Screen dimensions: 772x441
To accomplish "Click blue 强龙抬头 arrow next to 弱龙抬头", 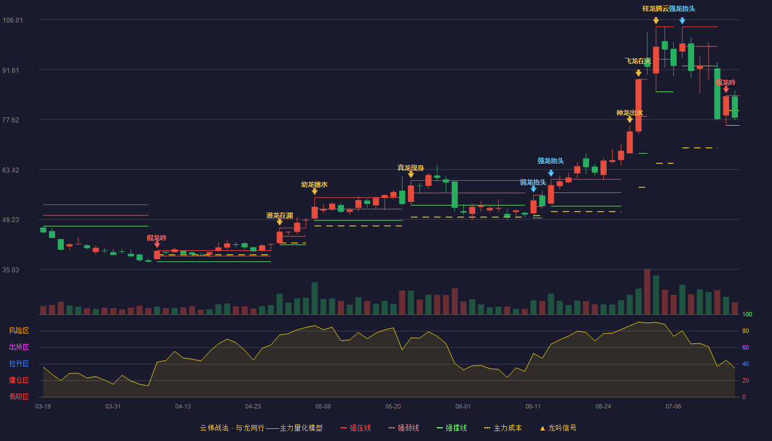I will (x=551, y=173).
